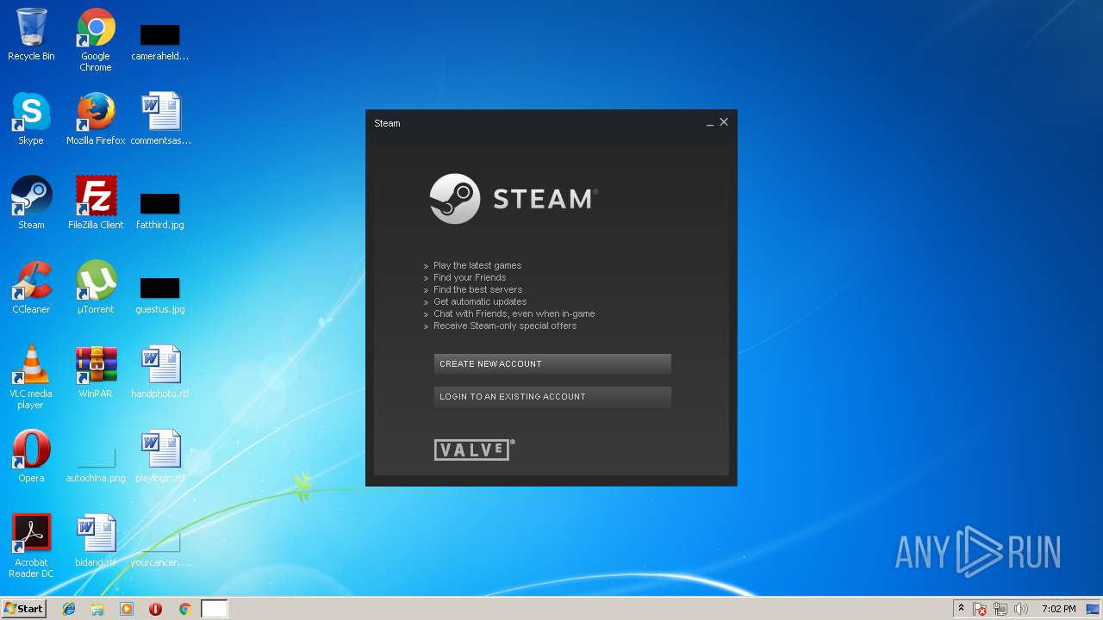Switch to the blank taskbar window button
Image resolution: width=1103 pixels, height=620 pixels.
pos(215,609)
